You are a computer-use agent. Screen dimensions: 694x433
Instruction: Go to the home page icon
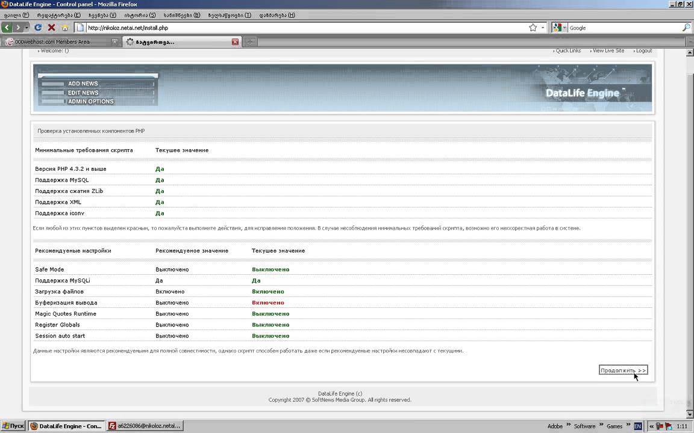[x=64, y=28]
